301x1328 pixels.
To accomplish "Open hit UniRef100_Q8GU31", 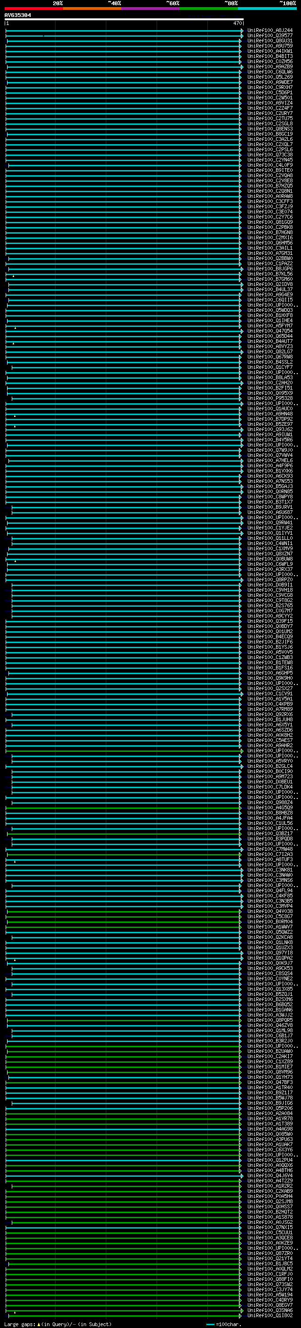I will coord(269,41).
